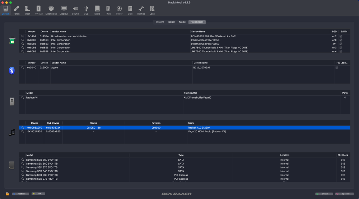Screen dimensions: 359x199
Task: Click magnifier icon for Samsung SSD 840 EVO
Action: coord(23,171)
